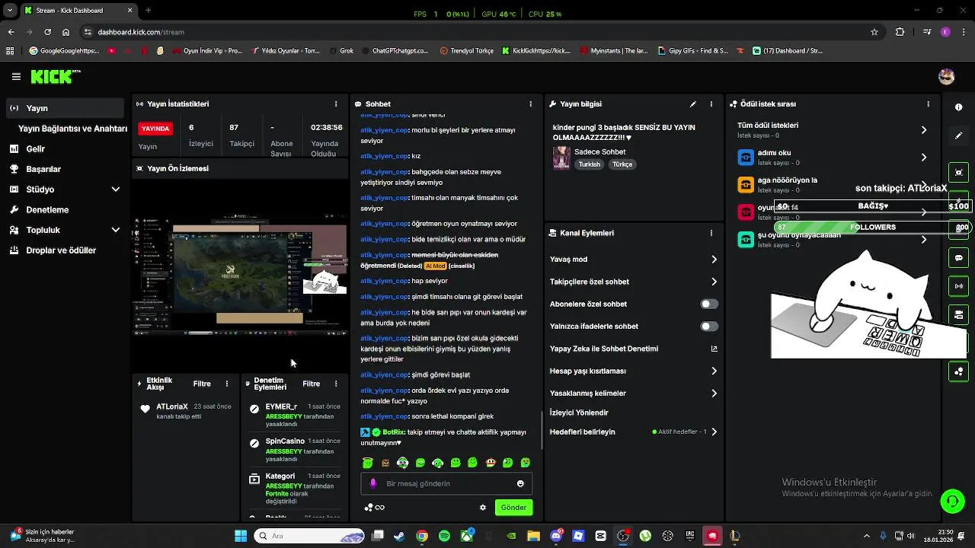Image resolution: width=975 pixels, height=548 pixels.
Task: Click the rewards widget icon in right sidebar
Action: pyautogui.click(x=958, y=371)
